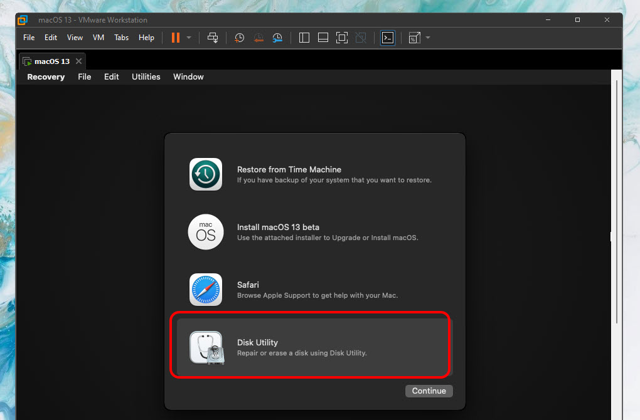Open the Window menu
Image resolution: width=640 pixels, height=420 pixels.
[x=188, y=77]
